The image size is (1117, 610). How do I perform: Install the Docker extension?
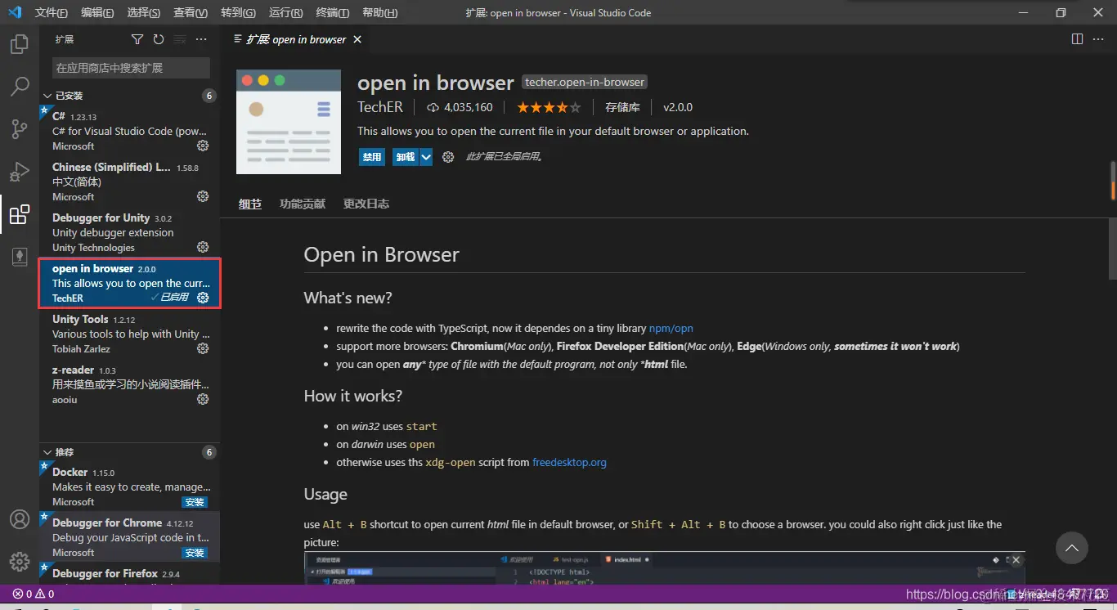[x=195, y=502]
